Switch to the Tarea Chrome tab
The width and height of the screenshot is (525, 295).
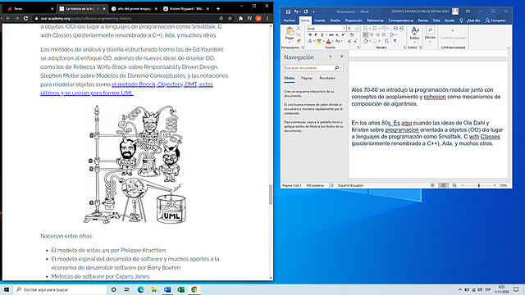pos(29,9)
